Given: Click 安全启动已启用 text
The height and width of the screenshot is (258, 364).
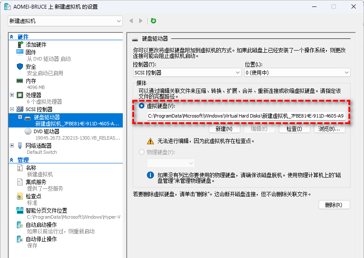Looking at the screenshot, I should click(x=45, y=73).
